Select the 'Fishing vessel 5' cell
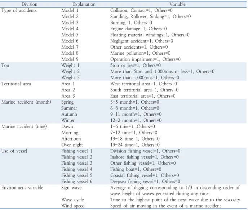Image resolution: width=248 pixels, height=210 pixels. pyautogui.click(x=77, y=175)
